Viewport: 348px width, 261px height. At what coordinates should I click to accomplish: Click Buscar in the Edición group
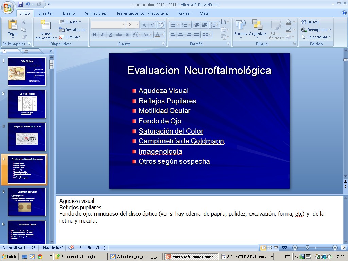[x=310, y=22]
